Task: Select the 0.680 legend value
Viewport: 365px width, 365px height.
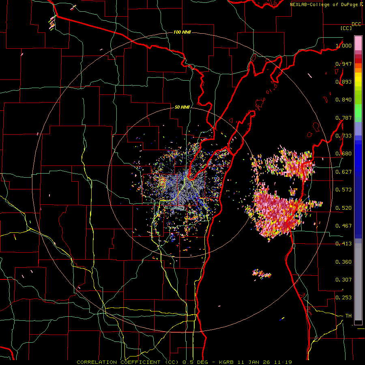Action: tap(344, 154)
